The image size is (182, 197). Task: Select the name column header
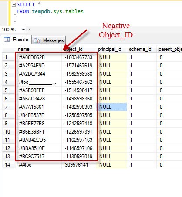point(38,49)
